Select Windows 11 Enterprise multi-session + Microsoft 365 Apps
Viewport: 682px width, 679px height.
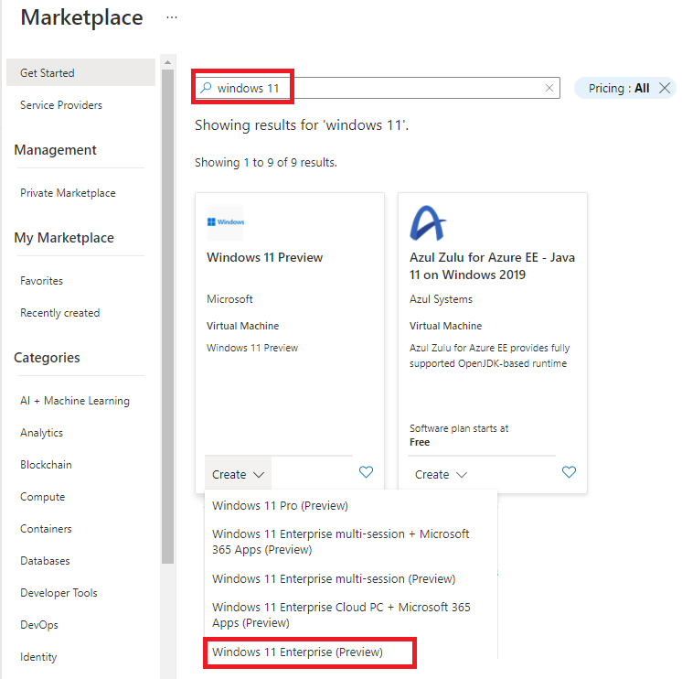click(341, 542)
